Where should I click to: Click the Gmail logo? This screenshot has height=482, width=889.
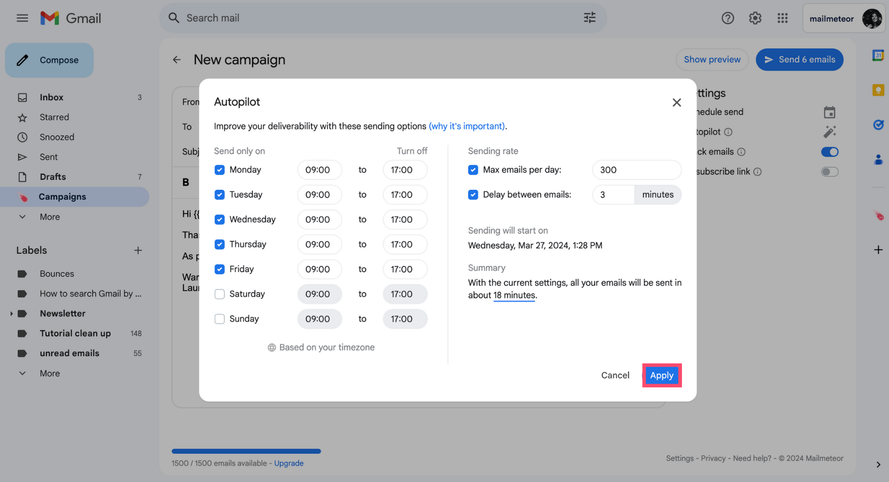coord(71,18)
